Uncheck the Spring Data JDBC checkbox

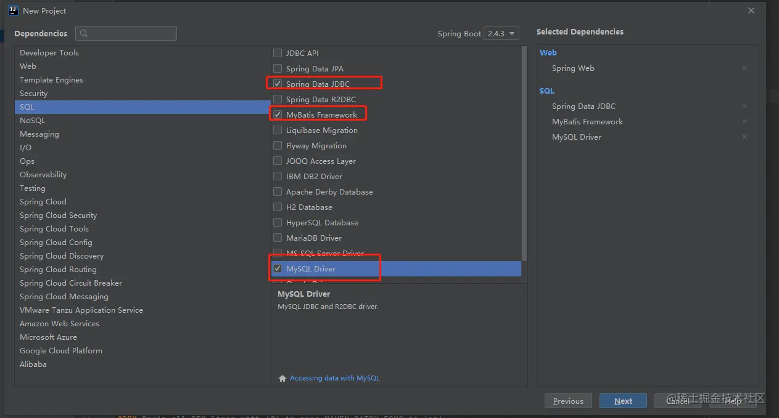[278, 84]
